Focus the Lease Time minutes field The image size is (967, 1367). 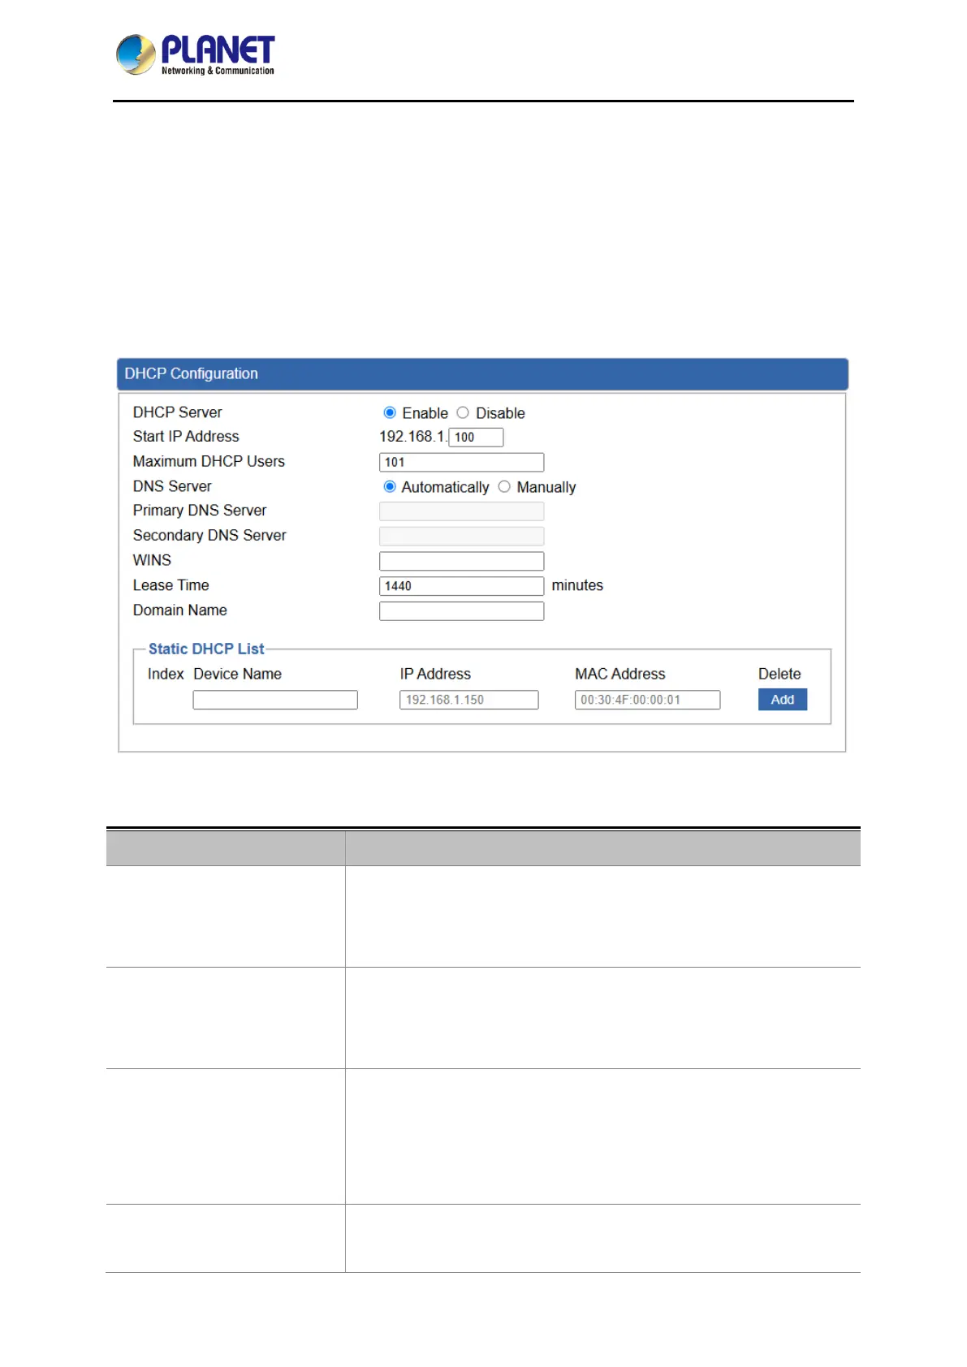[x=461, y=586]
